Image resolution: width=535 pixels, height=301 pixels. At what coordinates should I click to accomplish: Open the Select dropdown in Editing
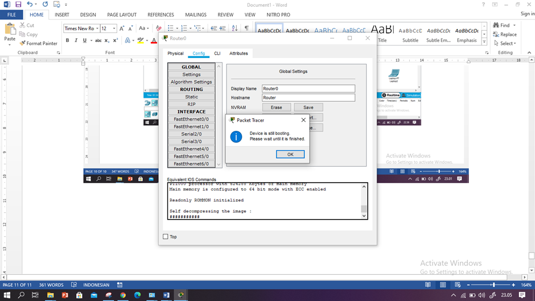click(x=505, y=43)
